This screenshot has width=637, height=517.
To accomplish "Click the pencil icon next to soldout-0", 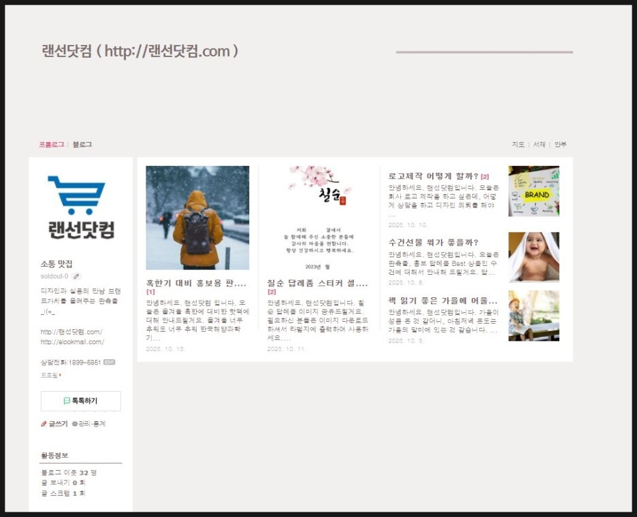I will coord(76,276).
